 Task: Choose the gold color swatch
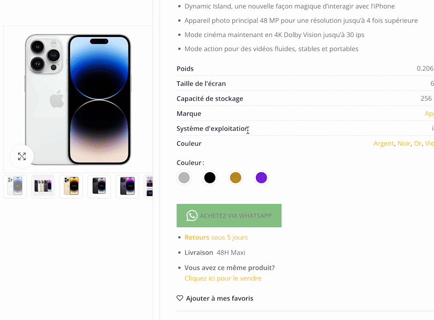(236, 178)
